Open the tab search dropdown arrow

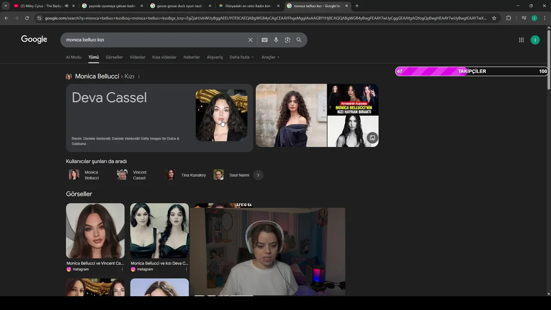pyautogui.click(x=6, y=6)
